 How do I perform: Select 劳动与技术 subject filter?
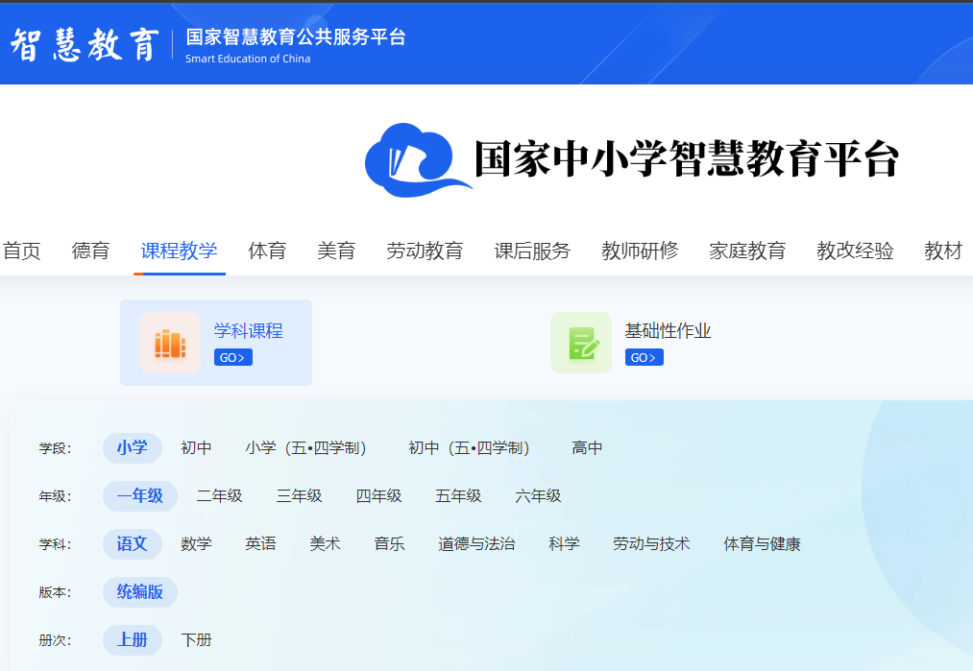651,544
